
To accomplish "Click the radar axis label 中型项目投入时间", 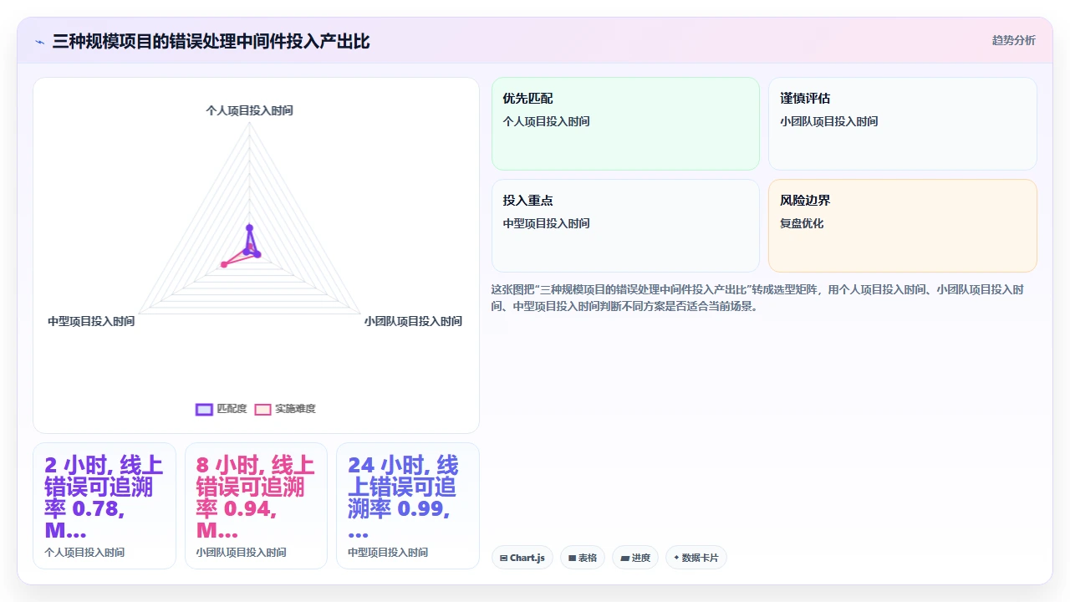I will 91,321.
